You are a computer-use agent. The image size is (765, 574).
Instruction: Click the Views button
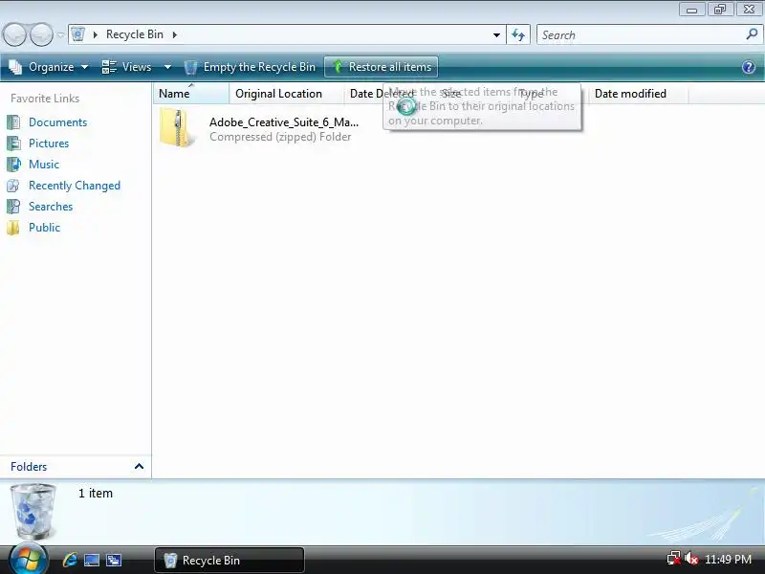point(127,67)
